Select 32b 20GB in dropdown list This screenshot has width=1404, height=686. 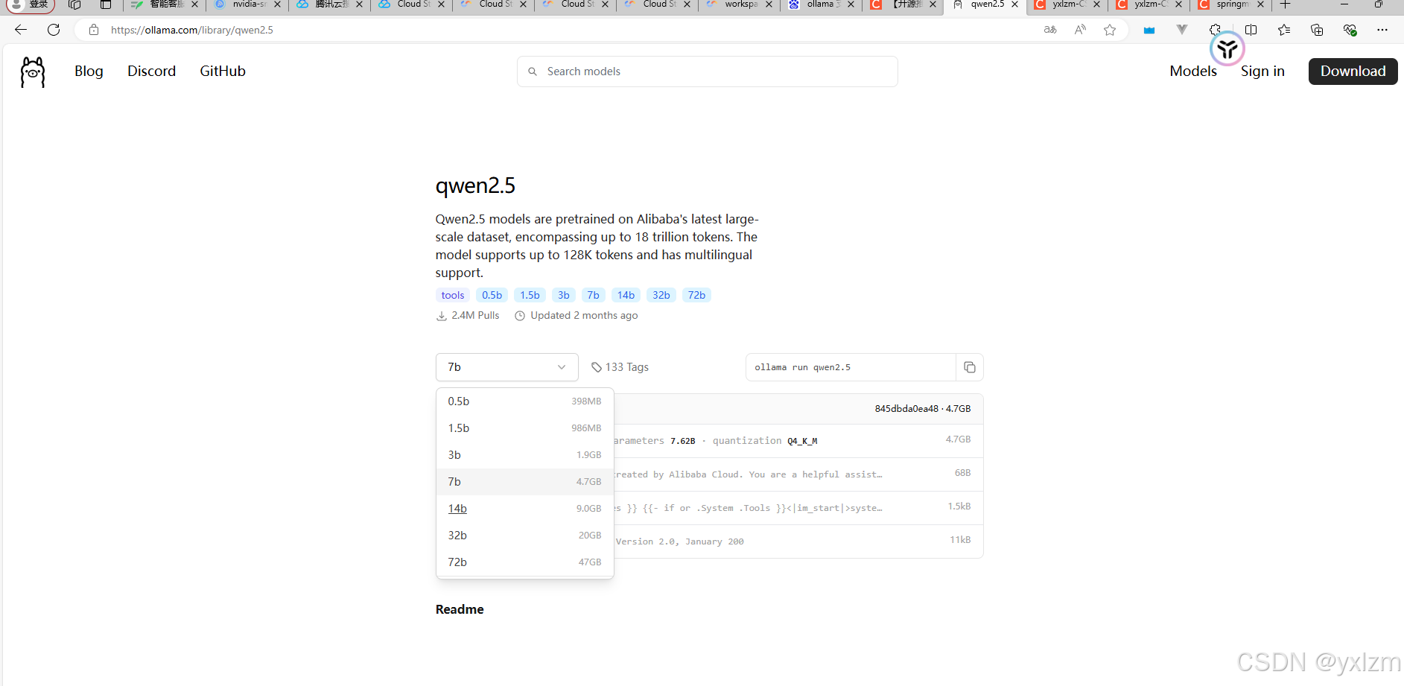pyautogui.click(x=524, y=536)
